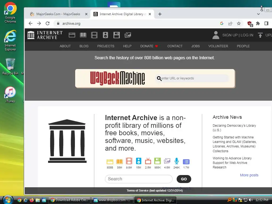Click the Internet Archive logo in header
Image resolution: width=272 pixels, height=204 pixels.
45,35
